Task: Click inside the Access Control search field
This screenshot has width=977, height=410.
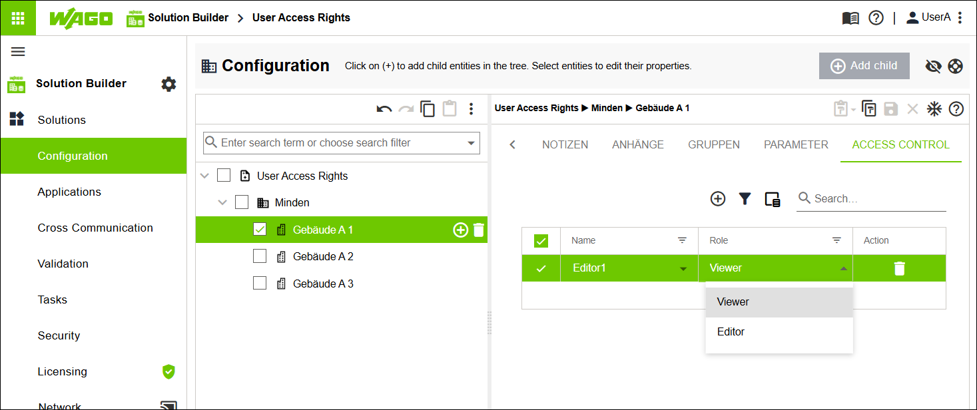Action: pos(872,198)
